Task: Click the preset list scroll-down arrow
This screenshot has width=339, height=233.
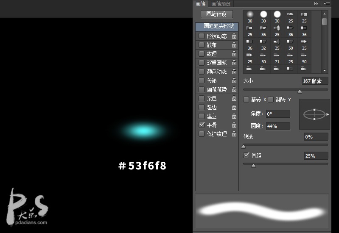Action: pyautogui.click(x=325, y=71)
